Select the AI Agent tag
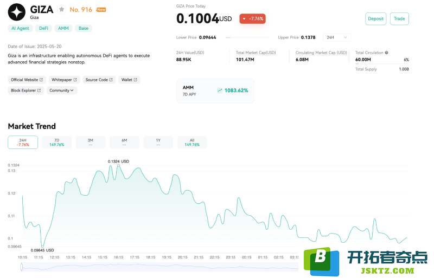The image size is (434, 278). point(20,28)
